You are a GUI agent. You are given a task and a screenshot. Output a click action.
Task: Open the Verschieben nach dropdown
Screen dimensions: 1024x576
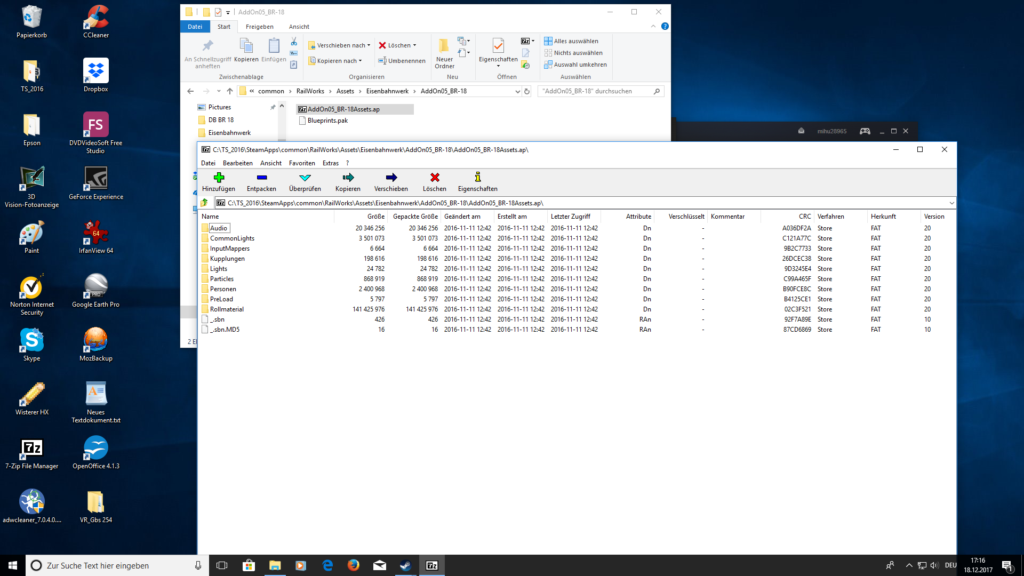click(340, 45)
